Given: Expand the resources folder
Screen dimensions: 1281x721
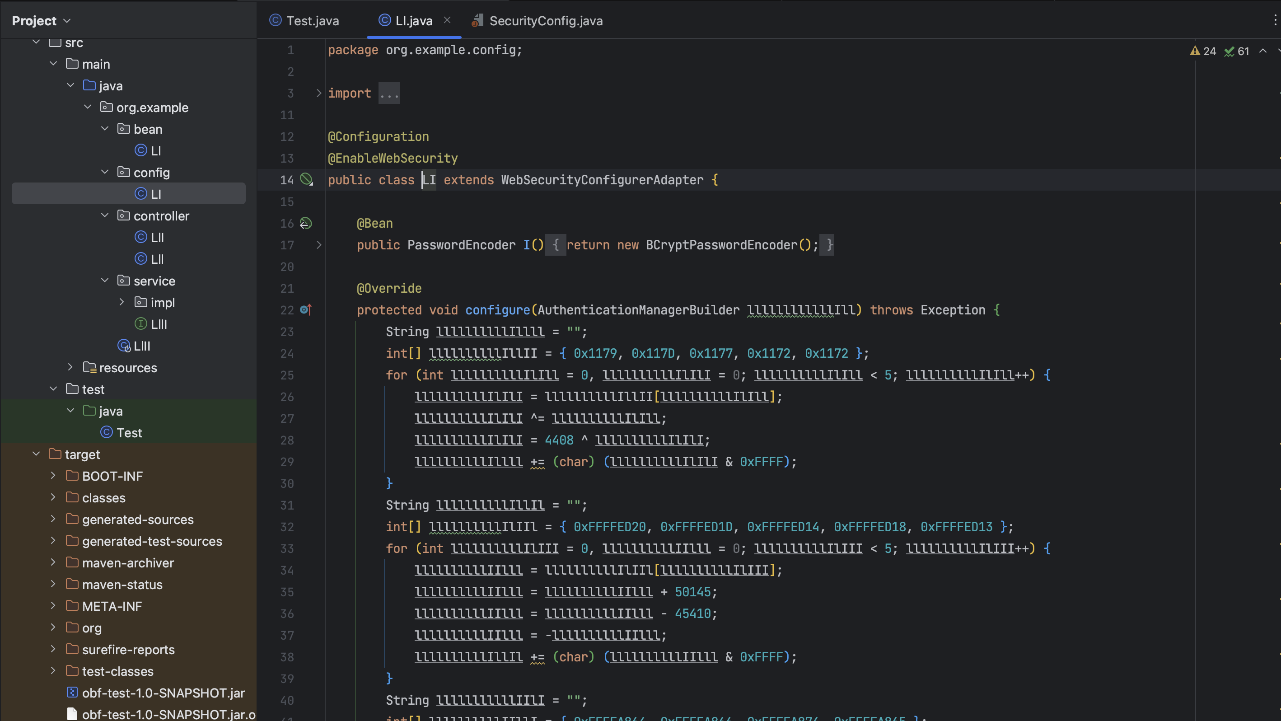Looking at the screenshot, I should [x=70, y=367].
